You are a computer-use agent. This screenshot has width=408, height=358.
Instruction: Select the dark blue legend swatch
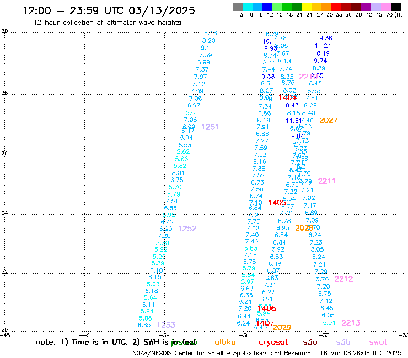click(267, 7)
